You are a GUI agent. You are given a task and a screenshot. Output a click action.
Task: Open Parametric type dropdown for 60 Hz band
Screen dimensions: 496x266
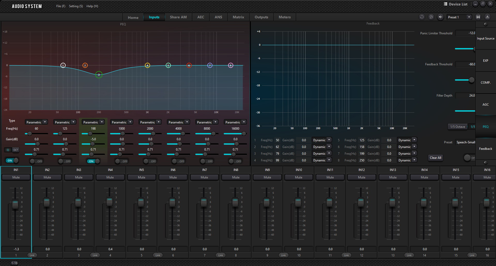(x=36, y=122)
